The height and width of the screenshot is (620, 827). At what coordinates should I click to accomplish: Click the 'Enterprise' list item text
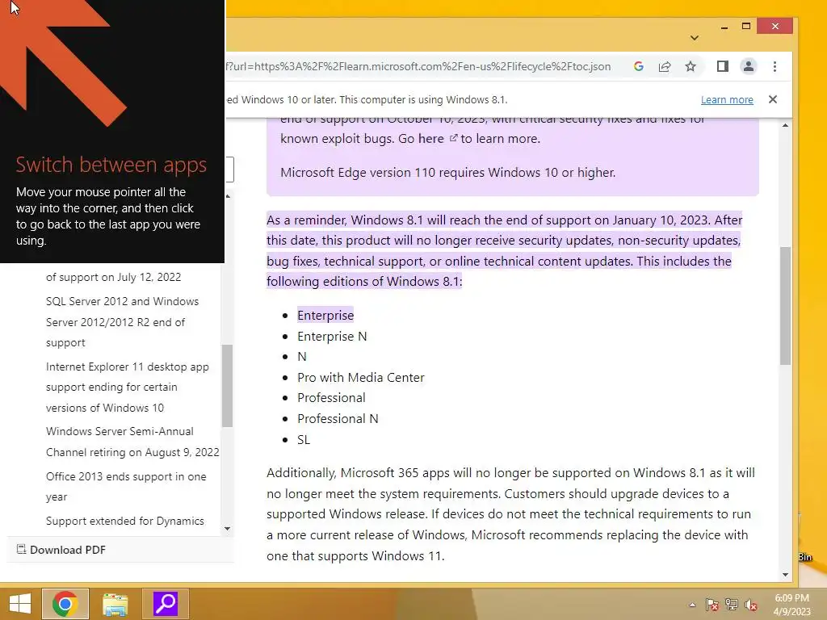click(x=325, y=316)
